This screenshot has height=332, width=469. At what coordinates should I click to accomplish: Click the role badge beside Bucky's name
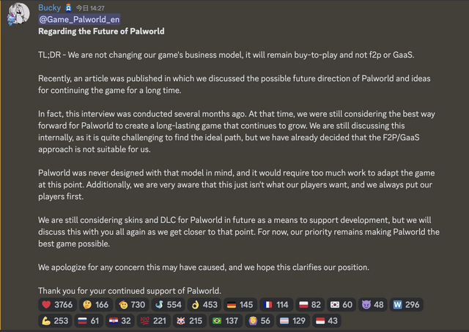coord(68,7)
